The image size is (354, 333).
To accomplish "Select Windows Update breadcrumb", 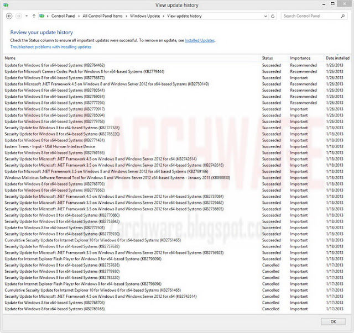I will click(145, 16).
